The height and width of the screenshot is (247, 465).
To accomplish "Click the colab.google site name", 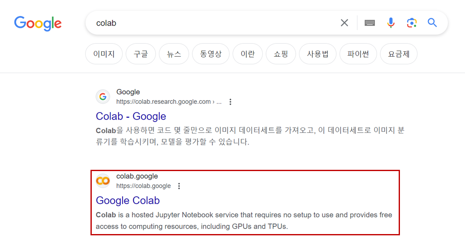I will click(137, 176).
